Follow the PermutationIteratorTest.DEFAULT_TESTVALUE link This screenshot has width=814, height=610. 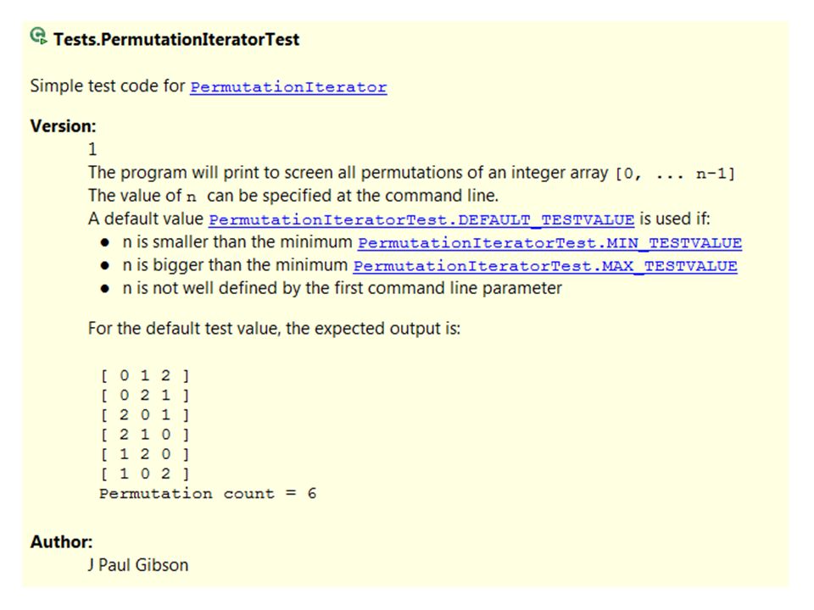click(421, 219)
